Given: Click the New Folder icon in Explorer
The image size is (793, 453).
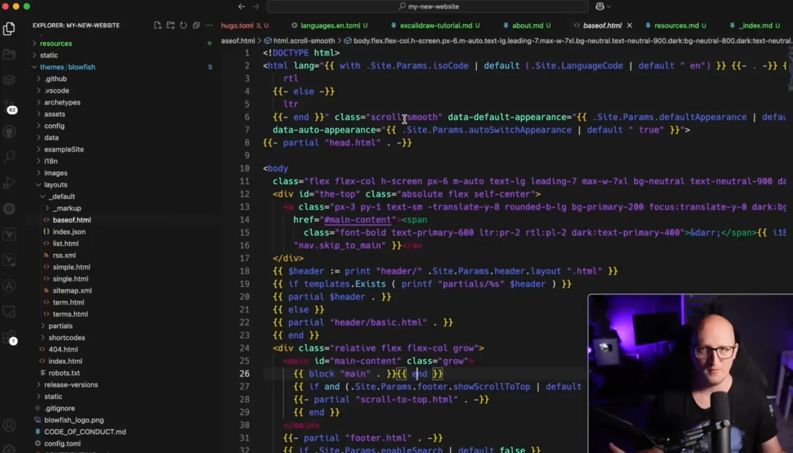Looking at the screenshot, I should pyautogui.click(x=171, y=25).
